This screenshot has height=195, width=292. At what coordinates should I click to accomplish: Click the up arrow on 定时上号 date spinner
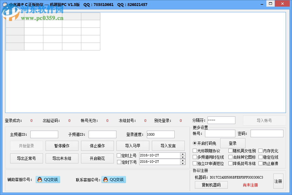pyautogui.click(x=183, y=154)
